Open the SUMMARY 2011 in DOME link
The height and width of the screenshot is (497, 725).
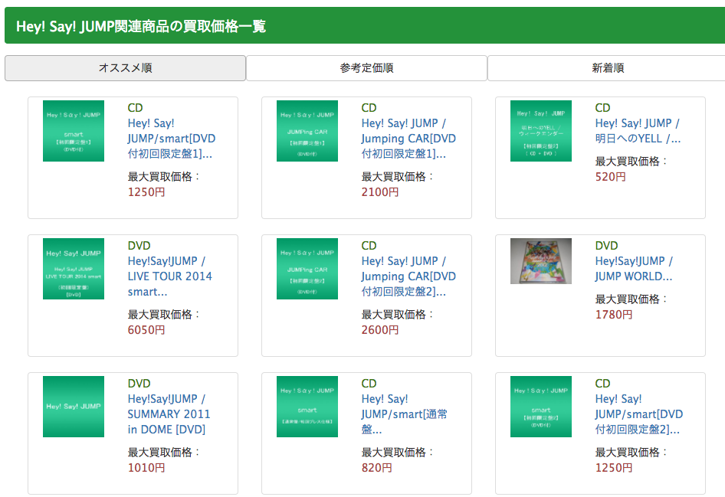(169, 414)
